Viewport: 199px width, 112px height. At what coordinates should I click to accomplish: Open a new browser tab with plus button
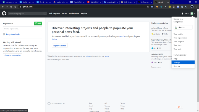[x=173, y=2]
